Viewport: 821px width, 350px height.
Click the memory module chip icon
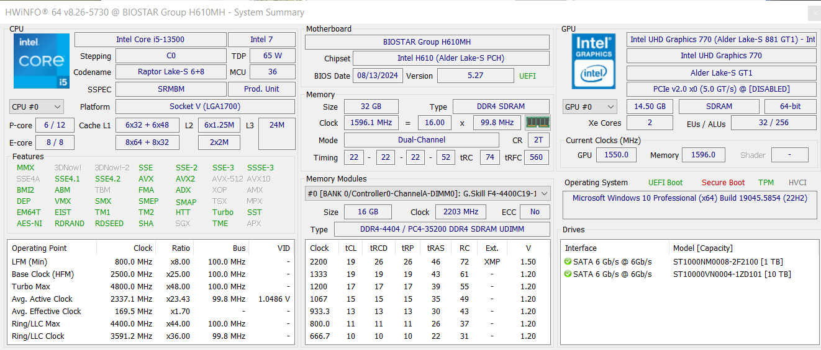point(537,123)
